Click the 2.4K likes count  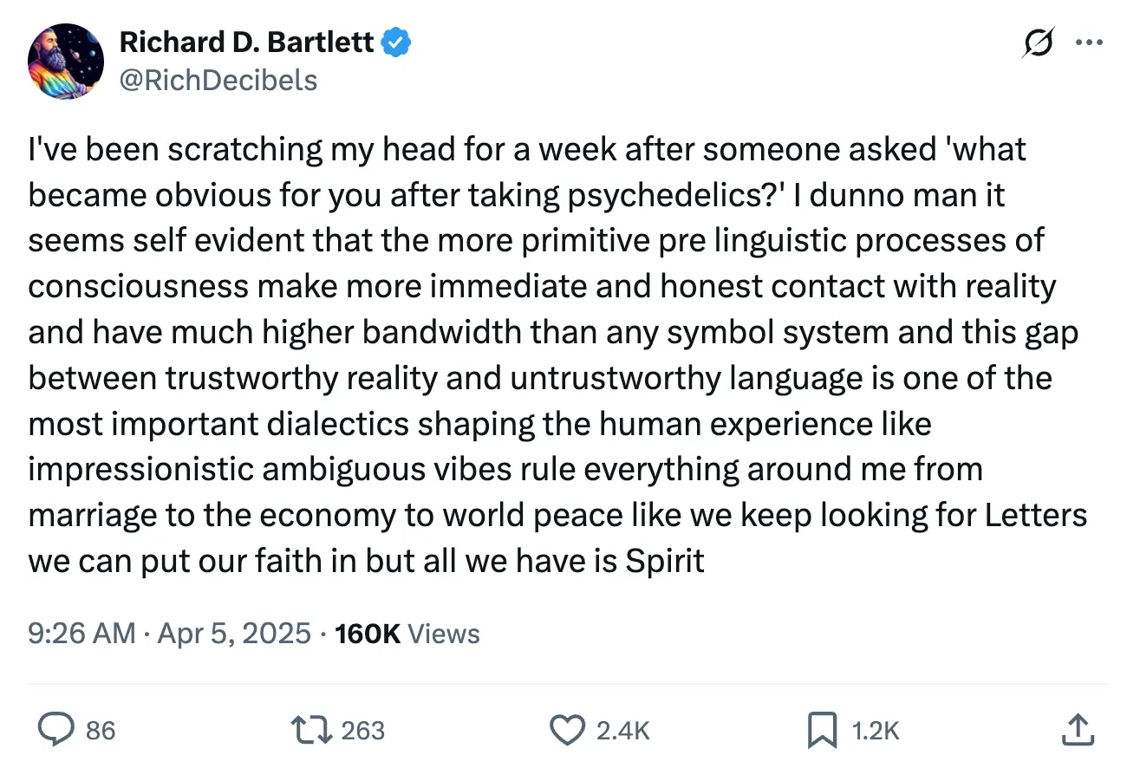point(622,731)
